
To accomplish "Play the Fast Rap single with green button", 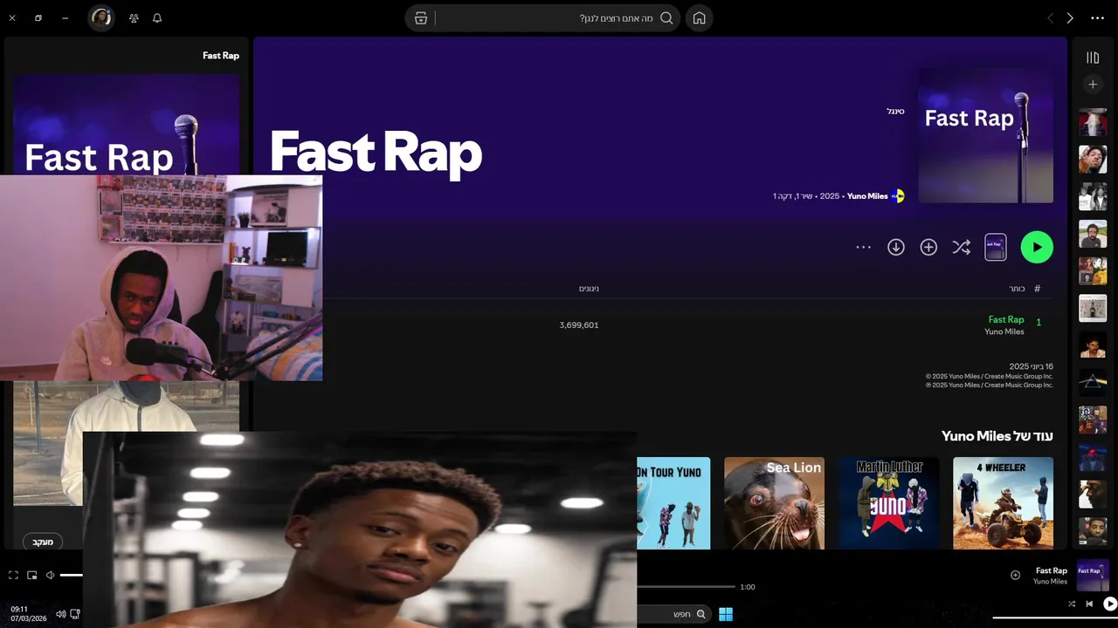I will 1037,247.
